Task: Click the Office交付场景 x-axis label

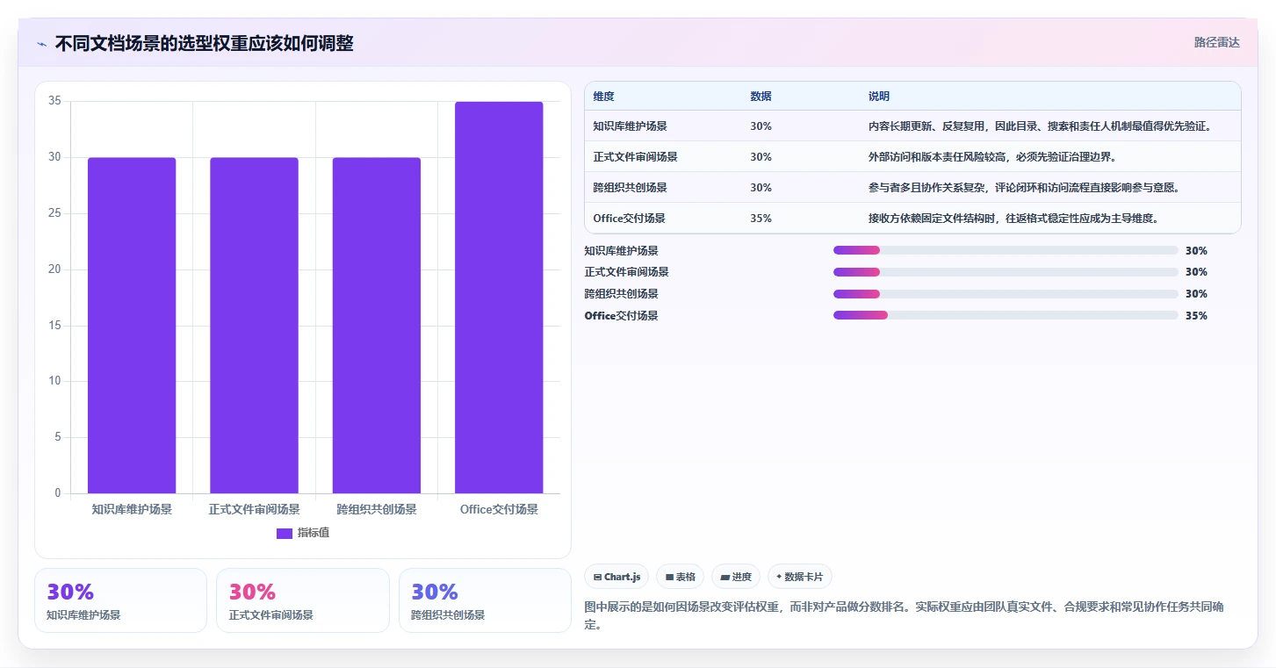Action: [499, 509]
